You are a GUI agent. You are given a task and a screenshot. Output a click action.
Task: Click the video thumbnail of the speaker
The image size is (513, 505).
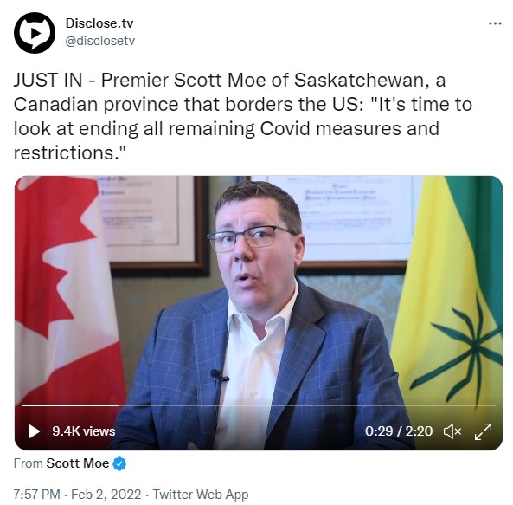(x=259, y=313)
